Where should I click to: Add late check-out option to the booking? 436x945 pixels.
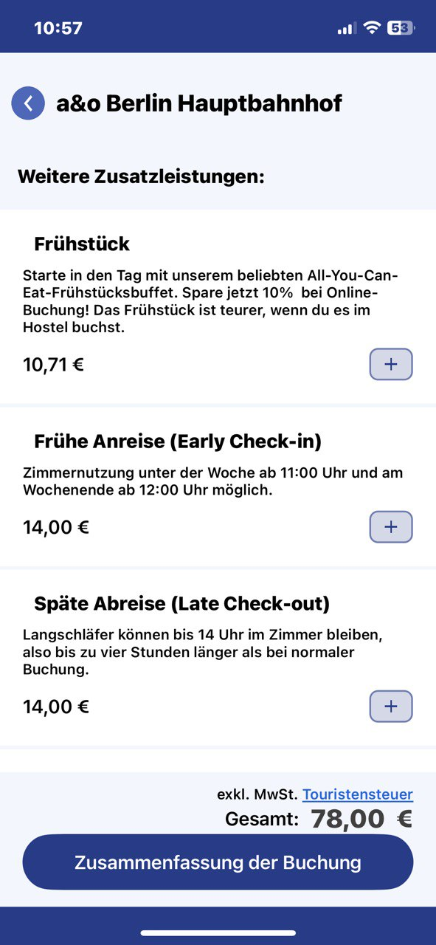coord(390,707)
